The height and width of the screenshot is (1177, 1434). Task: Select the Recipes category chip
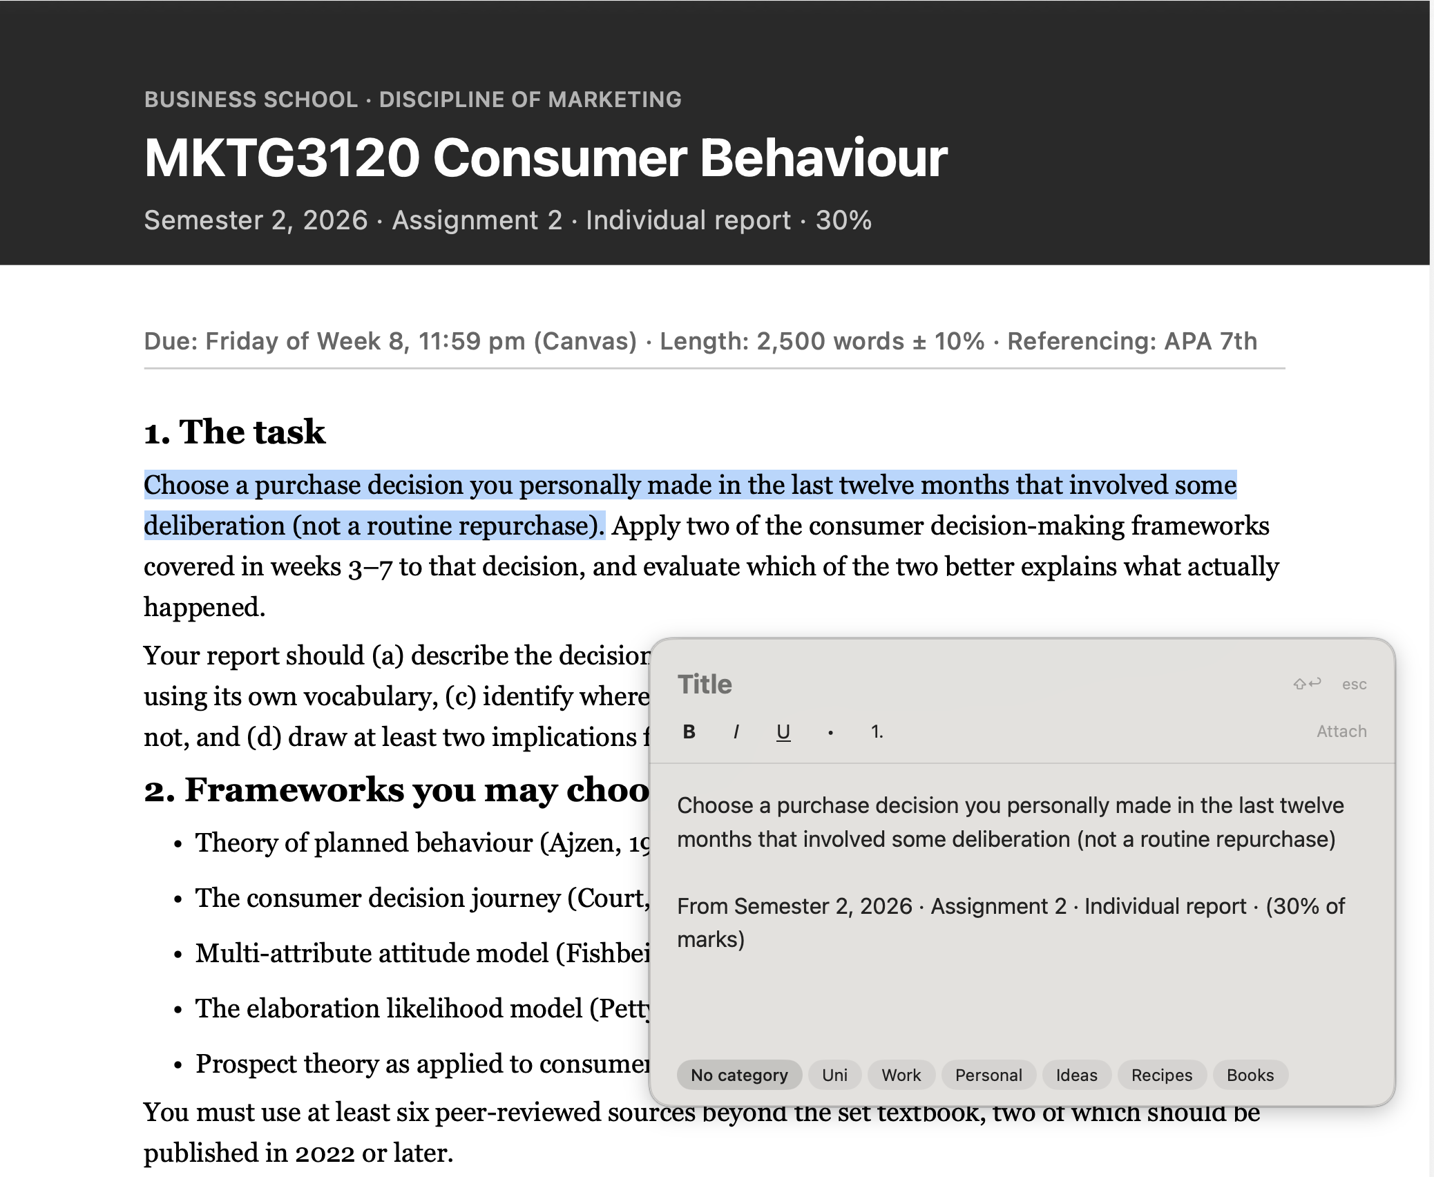[x=1162, y=1075]
